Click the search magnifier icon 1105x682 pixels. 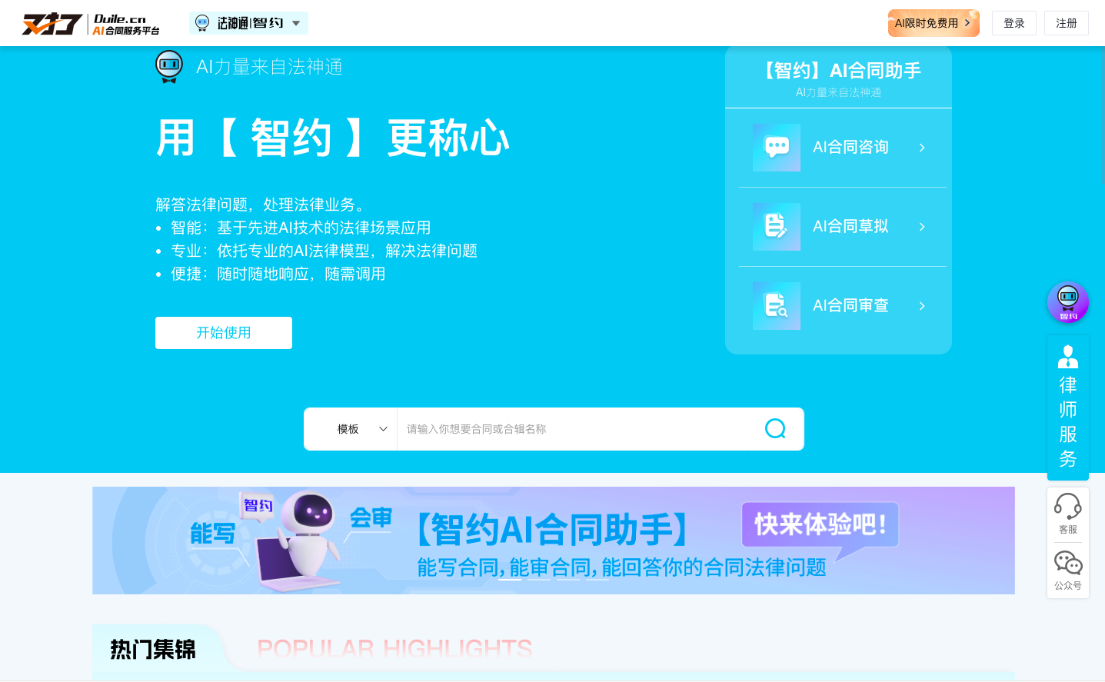click(x=775, y=428)
